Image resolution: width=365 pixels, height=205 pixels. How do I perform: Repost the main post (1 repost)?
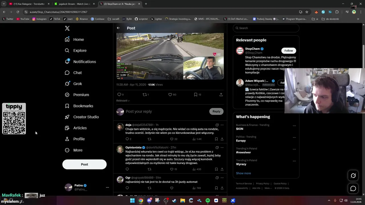[145, 95]
